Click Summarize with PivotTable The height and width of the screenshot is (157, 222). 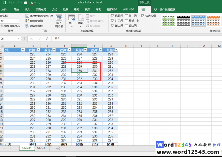39,16
